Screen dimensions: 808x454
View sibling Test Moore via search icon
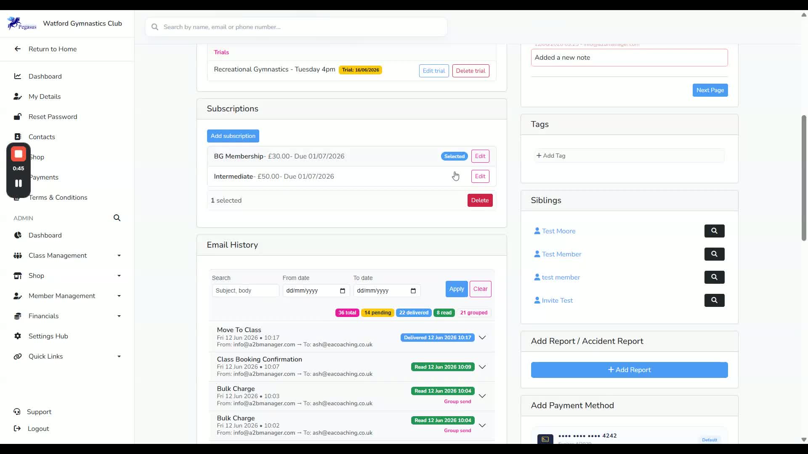point(714,231)
